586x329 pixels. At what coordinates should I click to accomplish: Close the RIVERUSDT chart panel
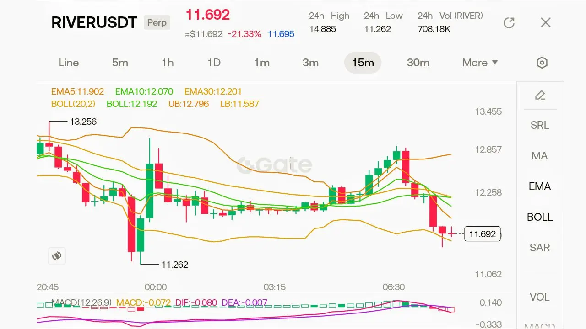point(545,23)
